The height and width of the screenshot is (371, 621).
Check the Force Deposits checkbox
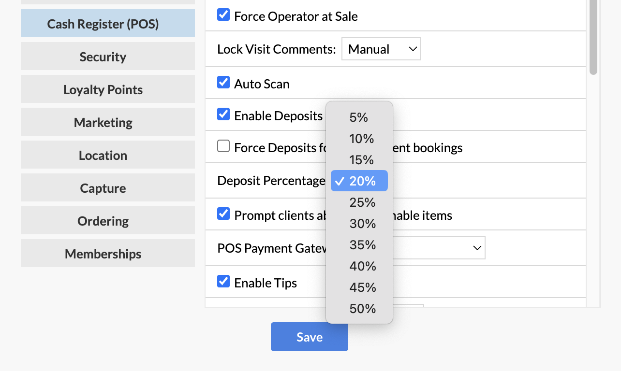pyautogui.click(x=223, y=146)
